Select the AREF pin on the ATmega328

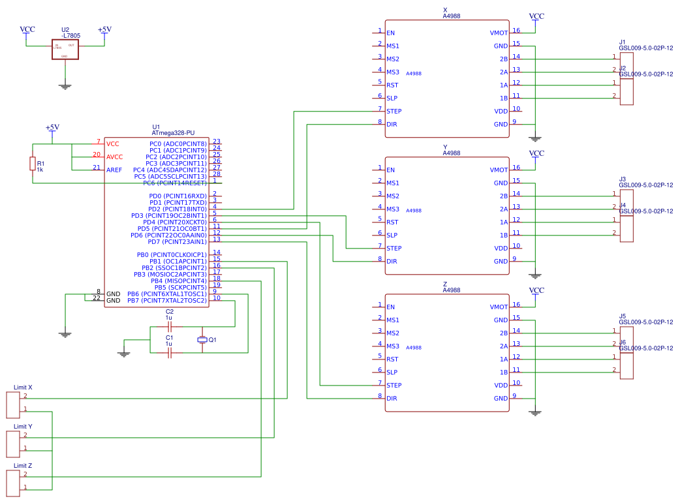(114, 170)
